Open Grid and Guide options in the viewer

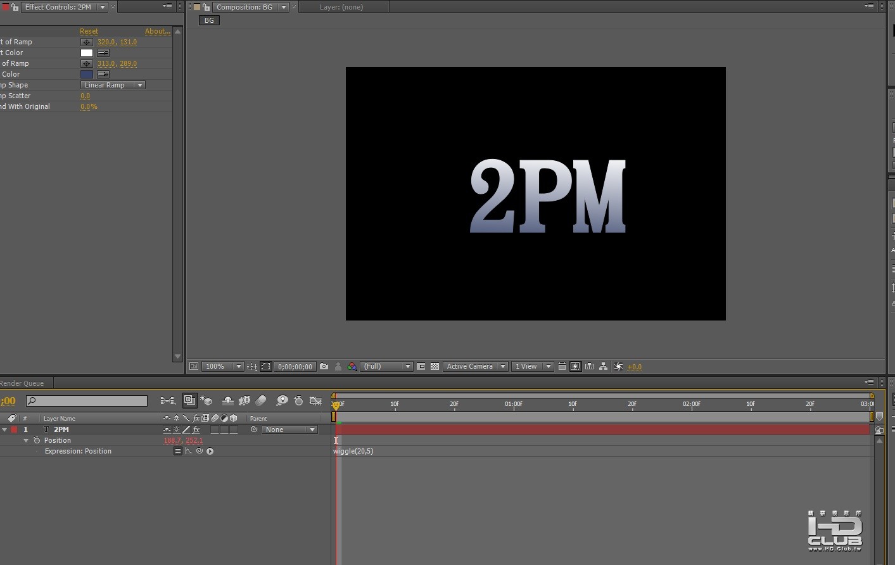pyautogui.click(x=252, y=367)
